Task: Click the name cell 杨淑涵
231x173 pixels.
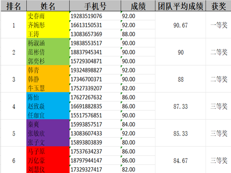Action: [48, 43]
